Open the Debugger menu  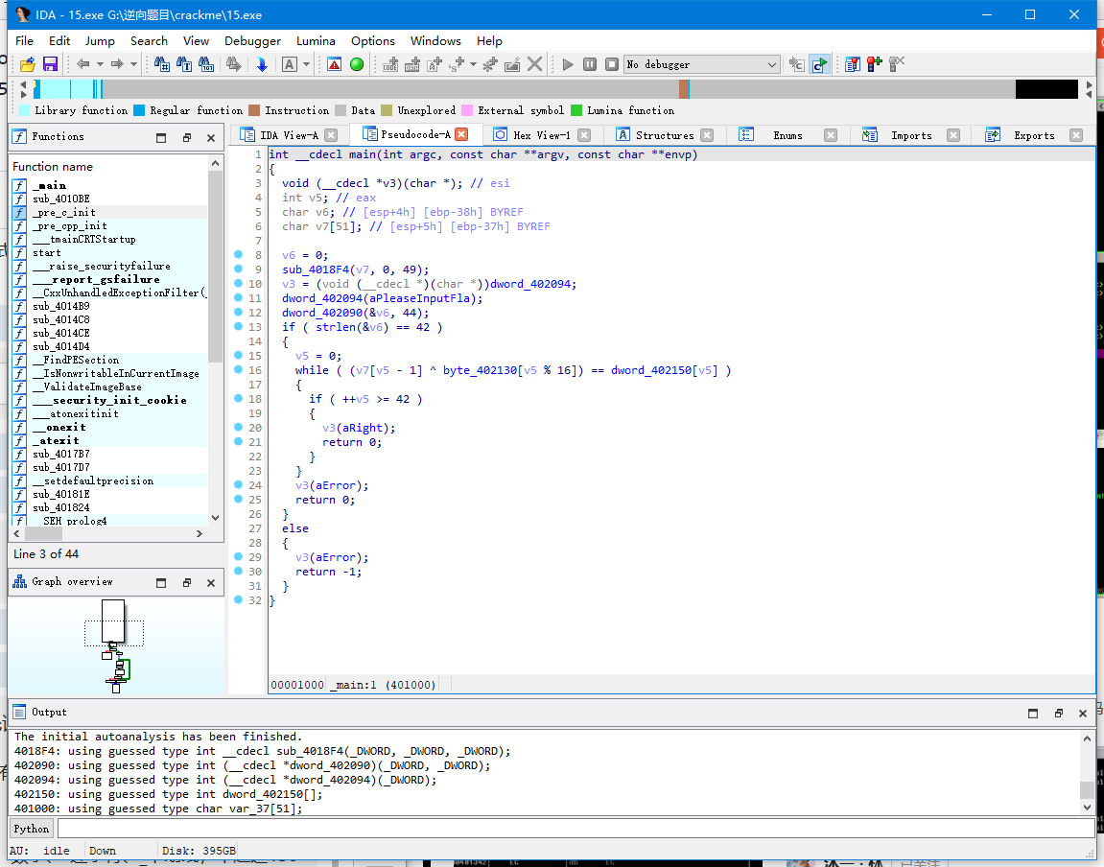click(252, 41)
